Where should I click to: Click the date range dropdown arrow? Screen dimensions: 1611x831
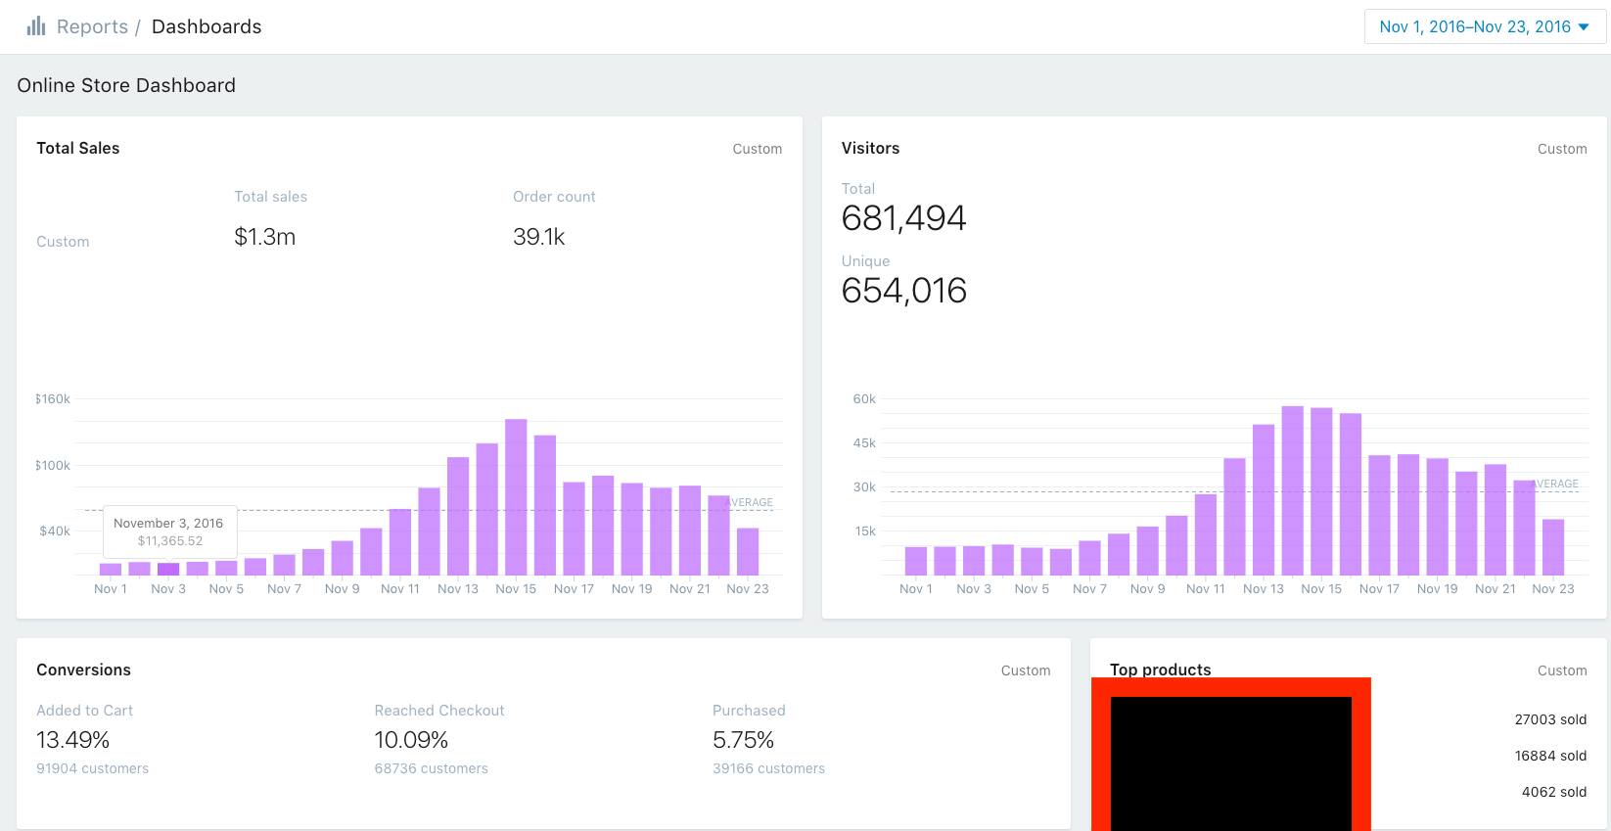1584,26
